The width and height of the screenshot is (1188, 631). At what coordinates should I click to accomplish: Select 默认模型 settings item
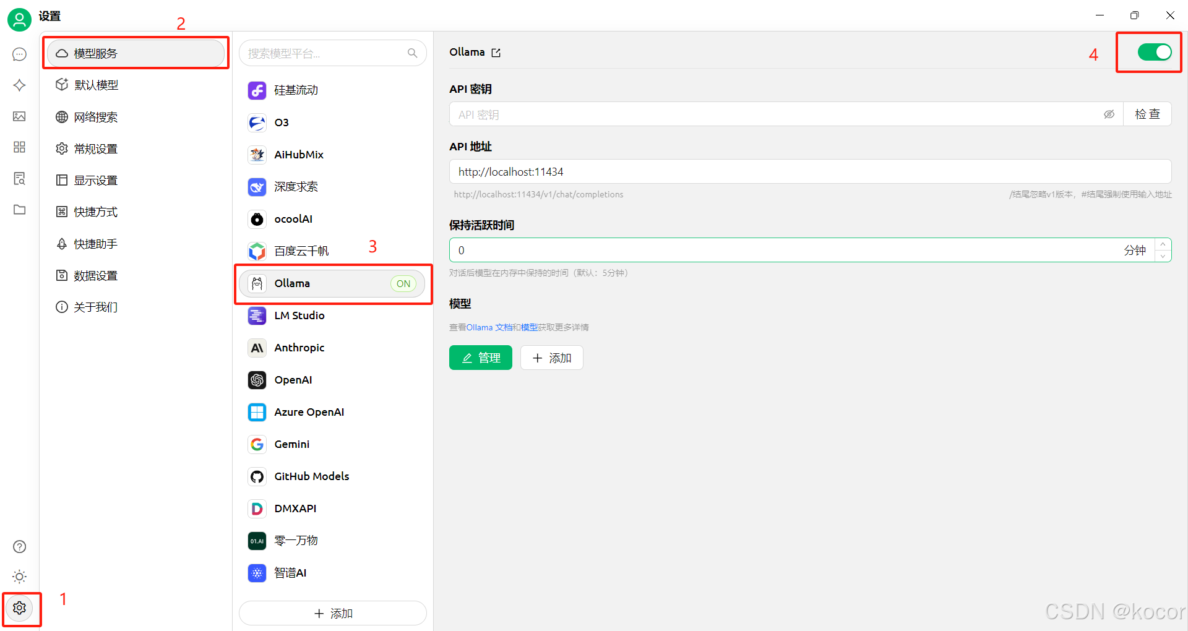point(136,85)
